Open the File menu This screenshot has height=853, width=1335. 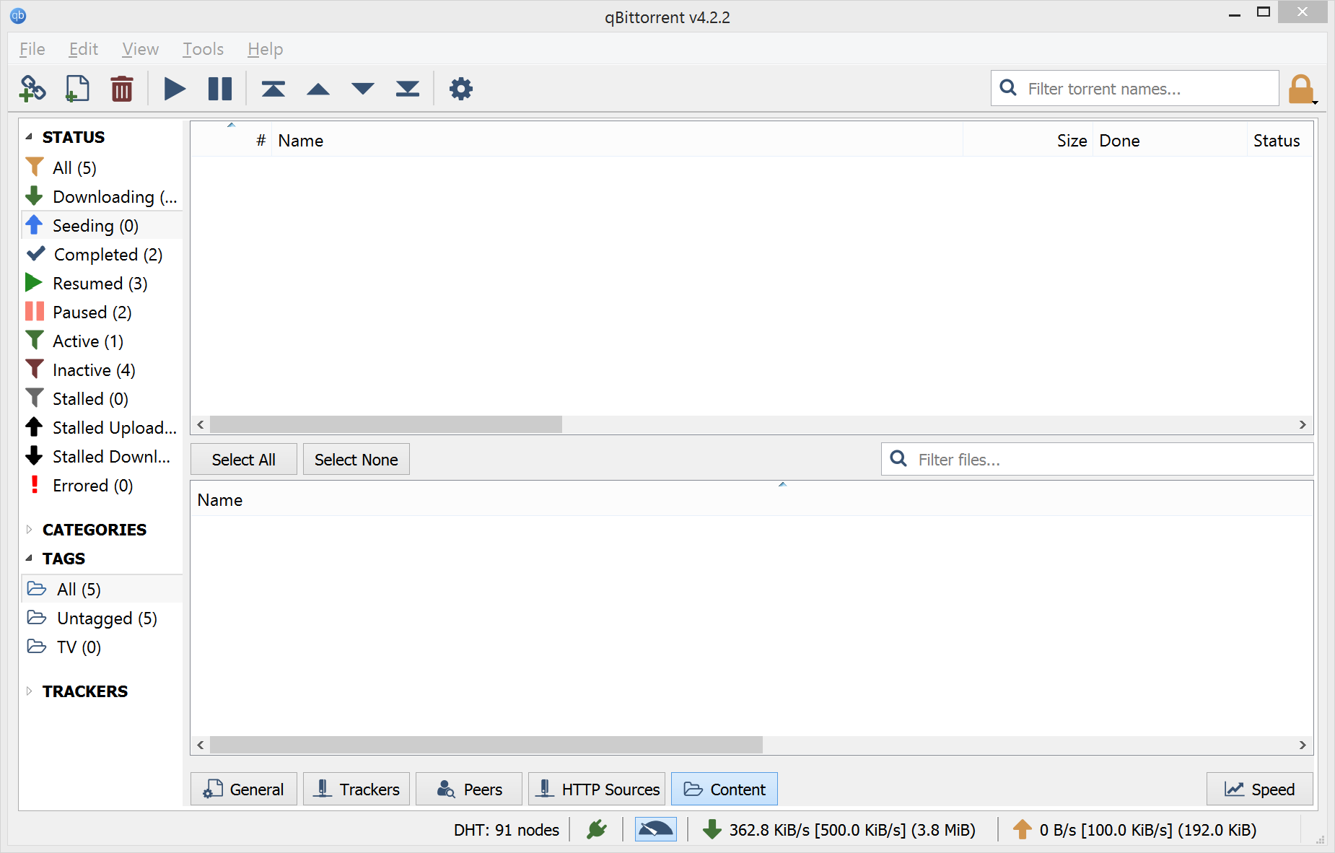tap(32, 49)
